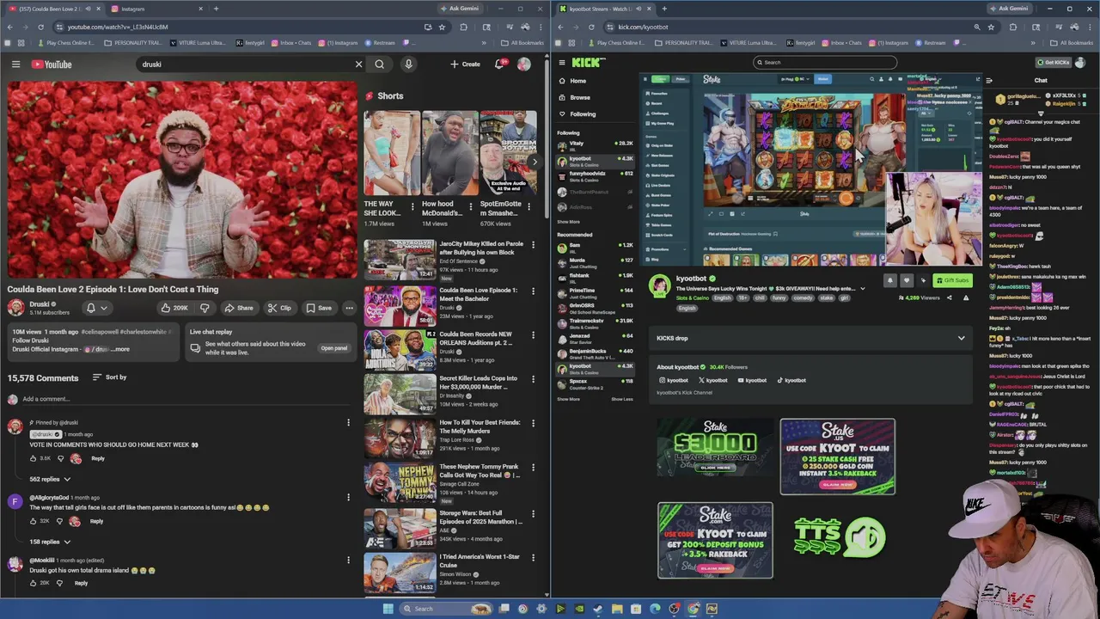Select the Coulda Been Love Chrome tab

point(53,9)
